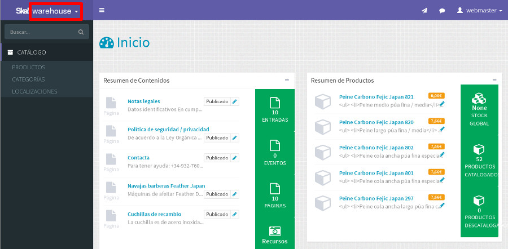Toggle the hamburger sidebar menu icon
The image size is (508, 249).
[102, 10]
